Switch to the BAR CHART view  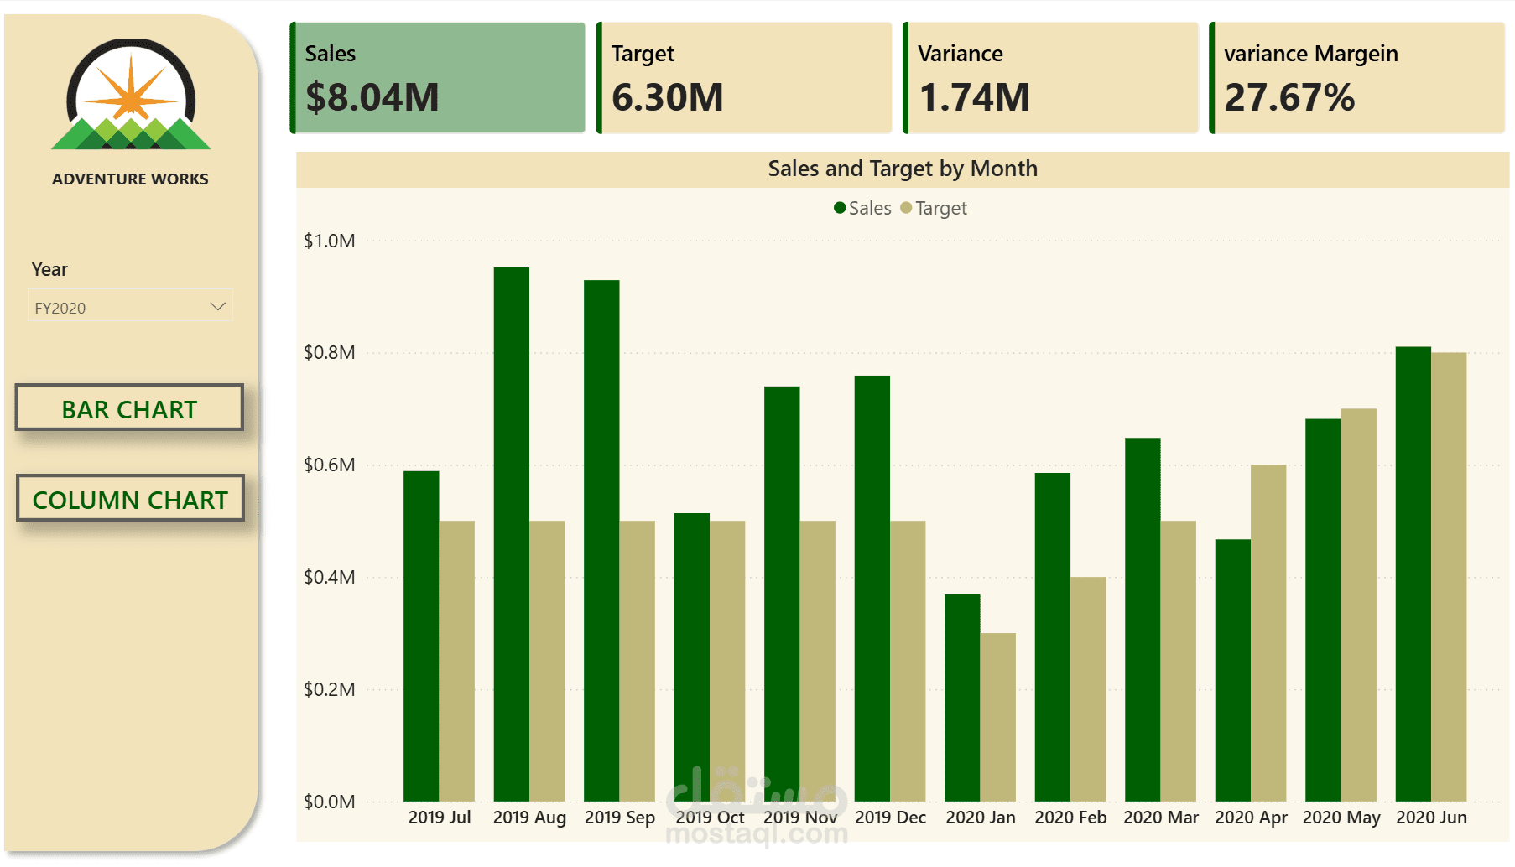point(129,408)
